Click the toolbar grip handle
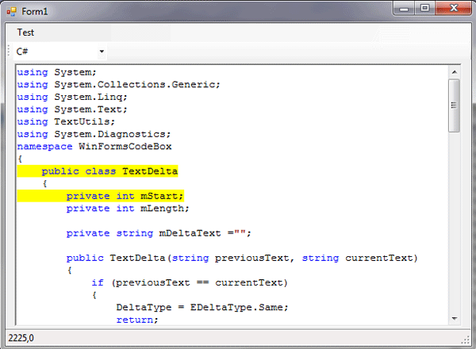The image size is (476, 349). (x=9, y=52)
